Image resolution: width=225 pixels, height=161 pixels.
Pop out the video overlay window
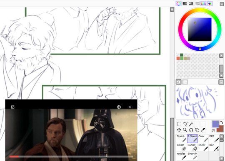12,107
